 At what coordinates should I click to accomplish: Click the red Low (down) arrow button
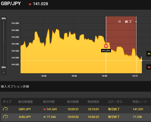(149, 67)
